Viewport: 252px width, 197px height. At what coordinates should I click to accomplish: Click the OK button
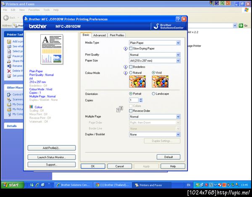point(93,166)
